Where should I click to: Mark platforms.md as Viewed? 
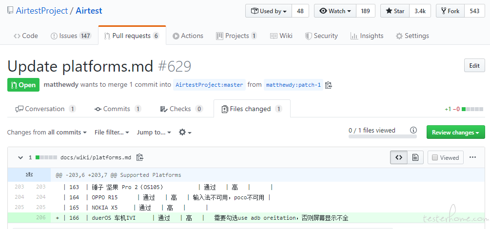point(445,157)
